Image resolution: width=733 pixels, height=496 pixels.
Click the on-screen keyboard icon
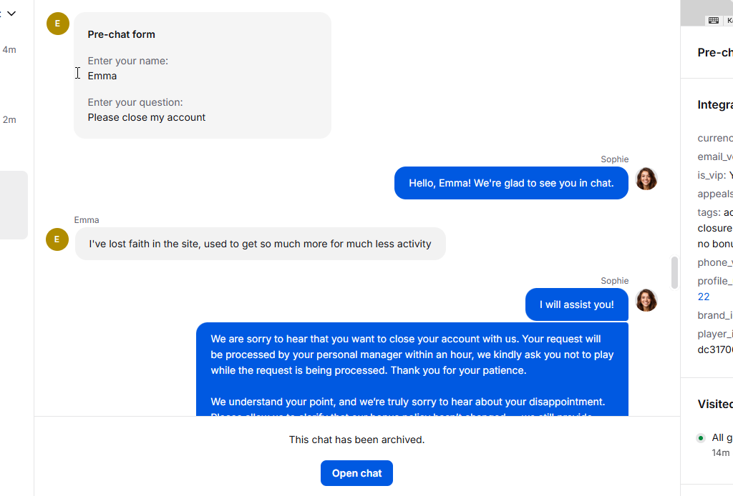click(x=714, y=20)
